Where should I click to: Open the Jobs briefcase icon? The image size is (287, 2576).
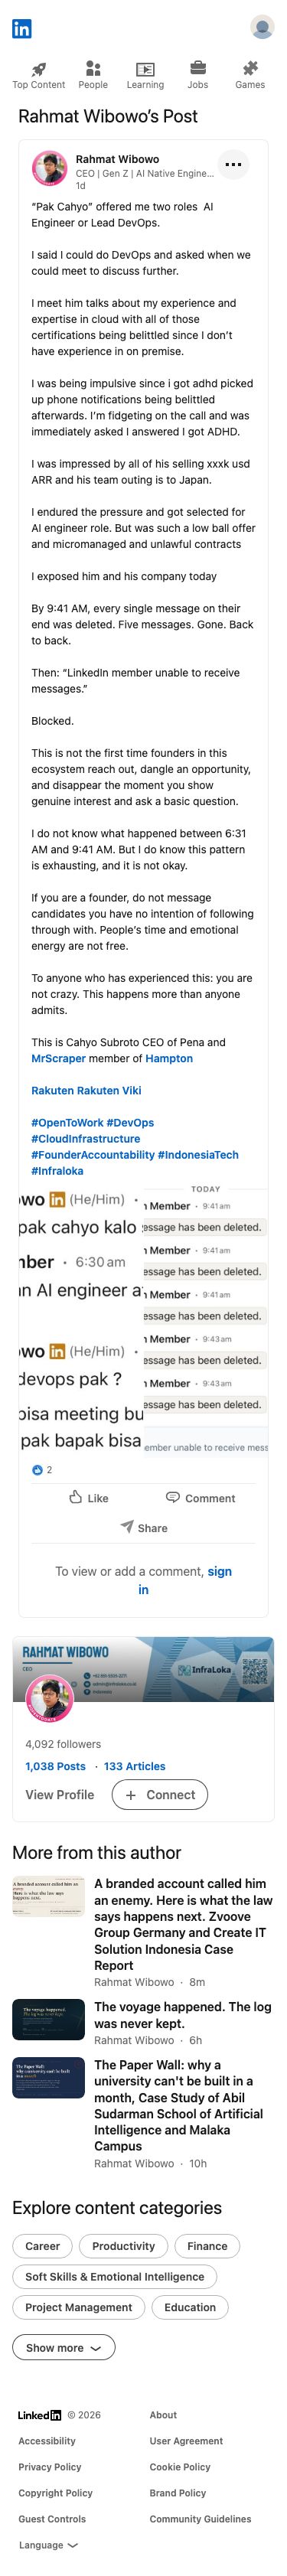pyautogui.click(x=198, y=68)
